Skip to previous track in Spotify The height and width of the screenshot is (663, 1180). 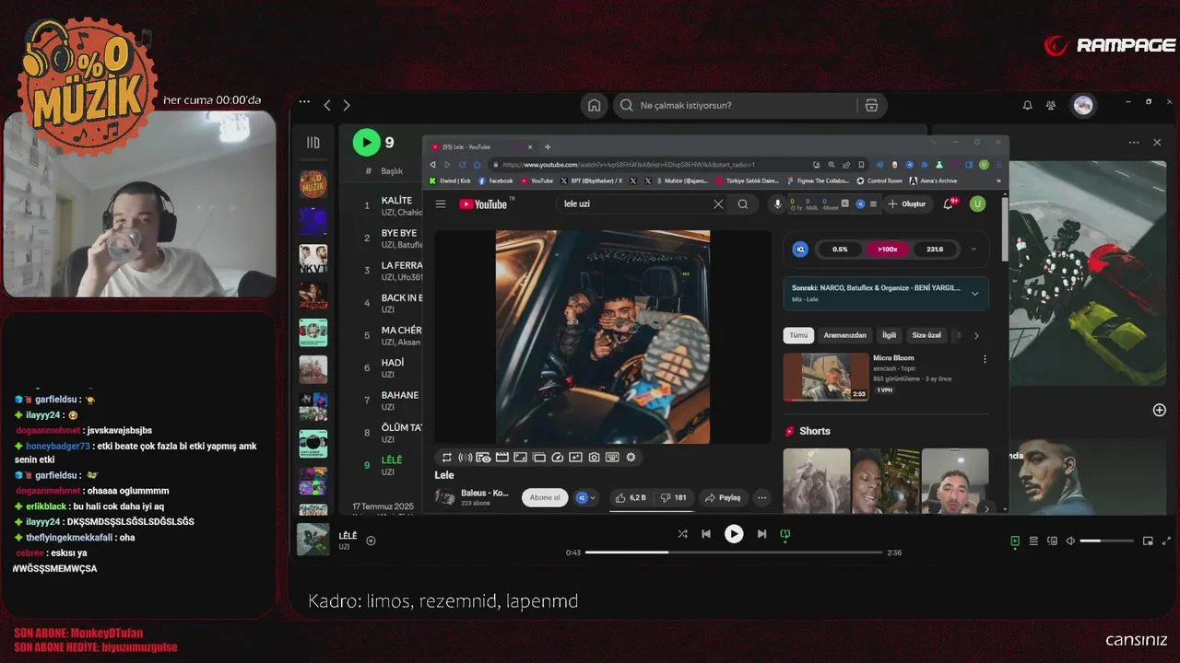tap(706, 534)
